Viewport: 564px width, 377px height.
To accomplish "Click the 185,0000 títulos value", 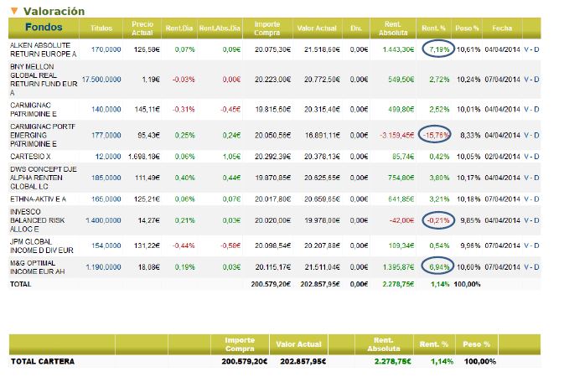I will coord(106,178).
